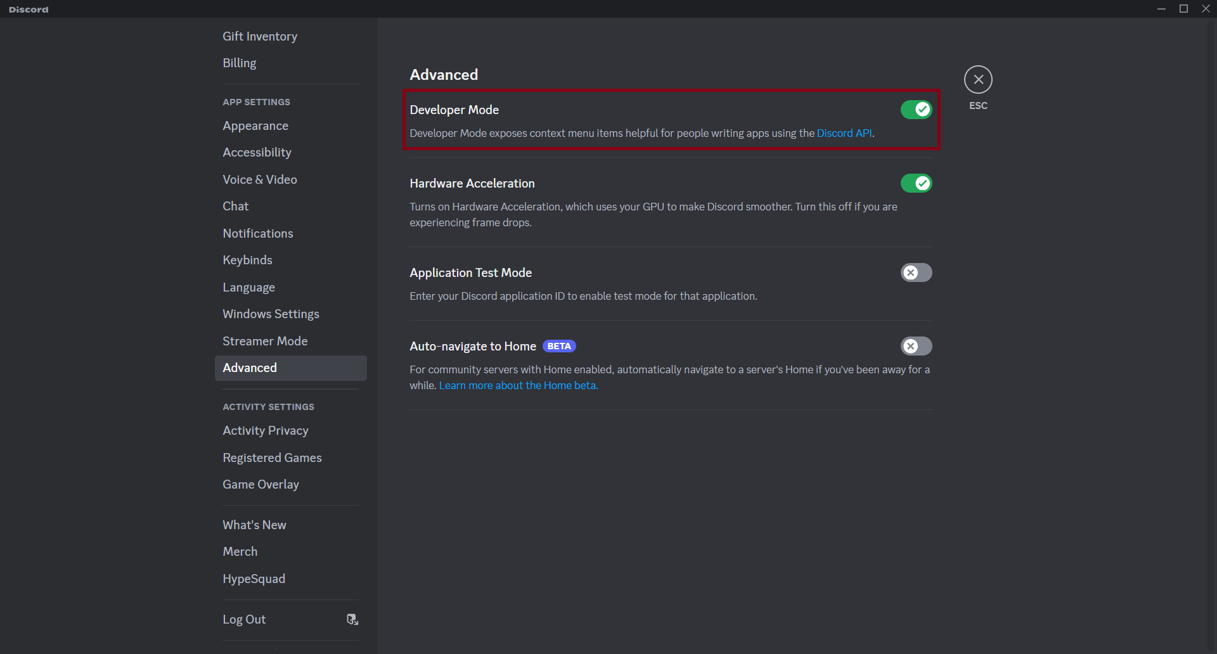Image resolution: width=1217 pixels, height=654 pixels.
Task: Click Learn more about the Home beta
Action: click(x=518, y=385)
